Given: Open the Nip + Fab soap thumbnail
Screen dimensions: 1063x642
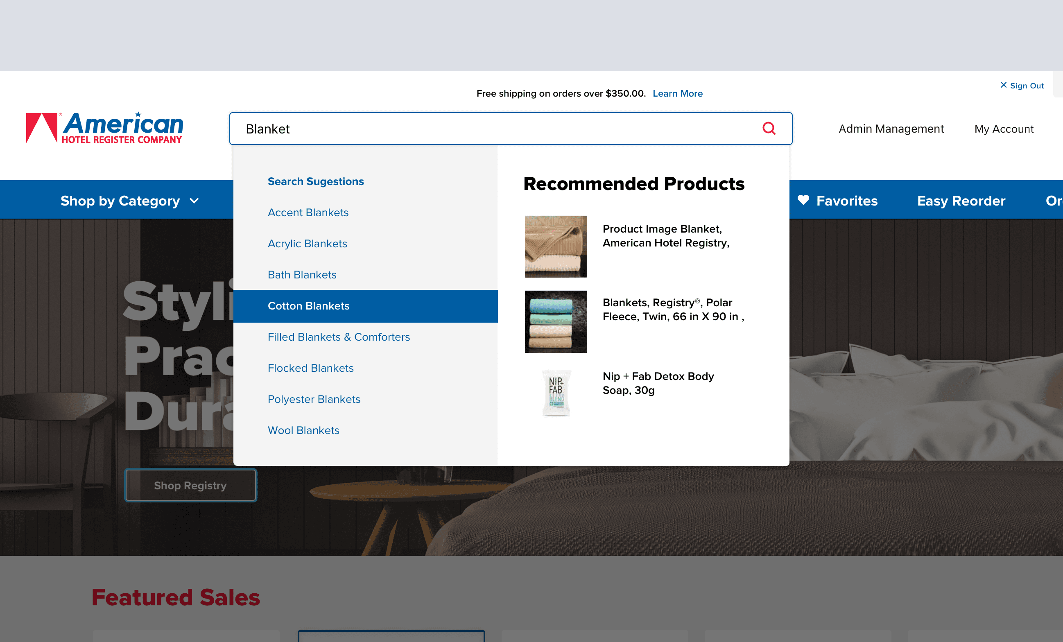Looking at the screenshot, I should 556,393.
